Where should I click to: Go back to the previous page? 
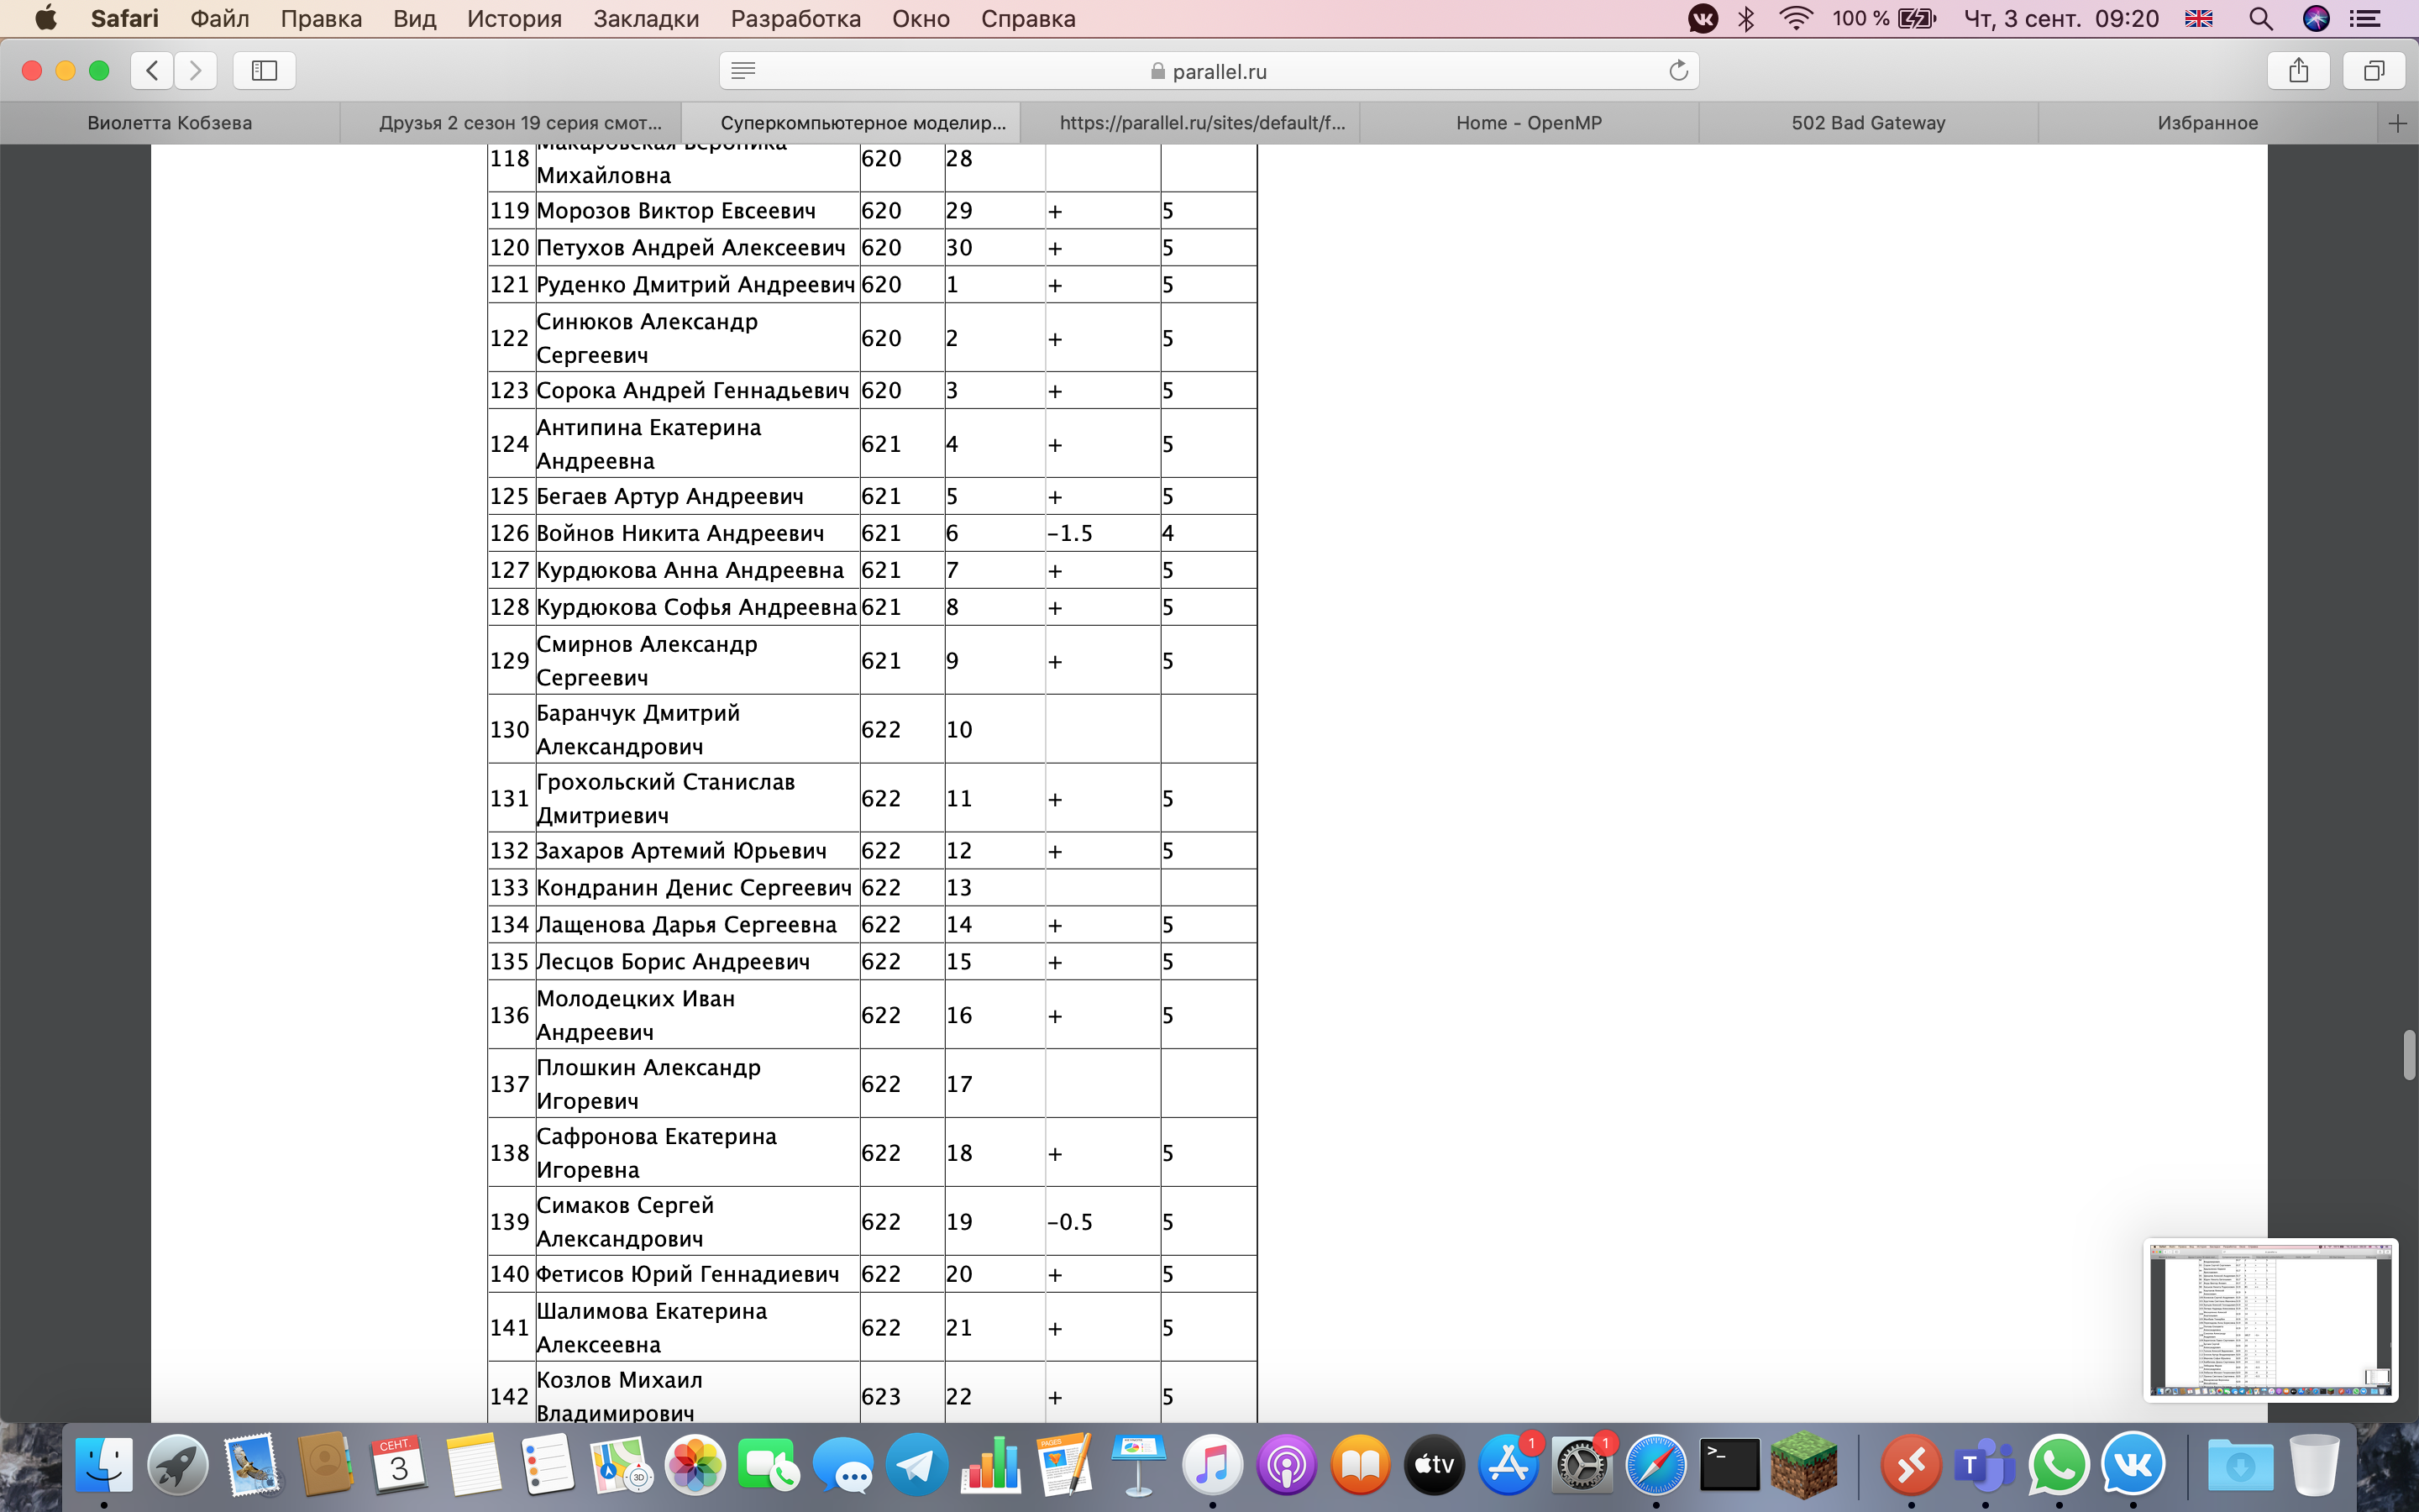(152, 70)
